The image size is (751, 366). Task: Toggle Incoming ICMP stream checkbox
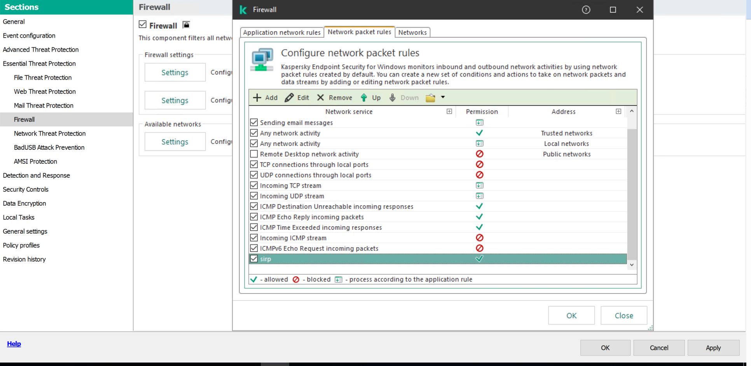point(254,238)
